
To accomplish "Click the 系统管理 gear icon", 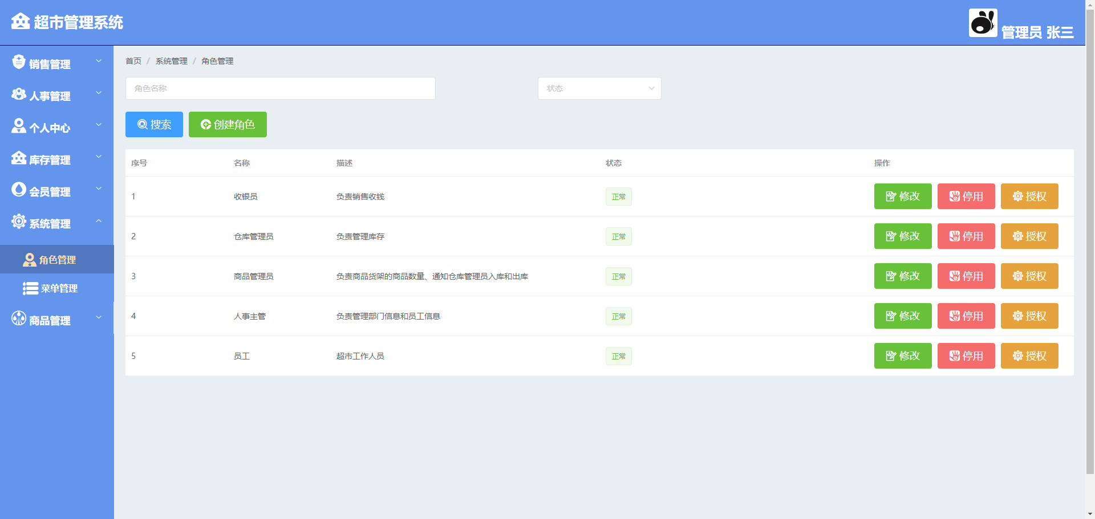I will click(x=19, y=221).
